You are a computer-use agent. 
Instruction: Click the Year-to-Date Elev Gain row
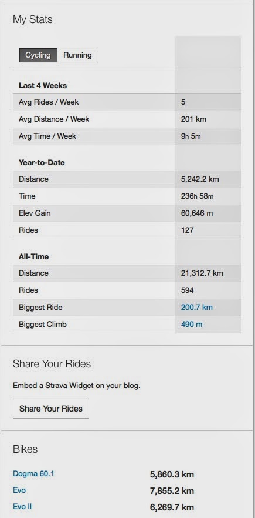click(x=127, y=213)
